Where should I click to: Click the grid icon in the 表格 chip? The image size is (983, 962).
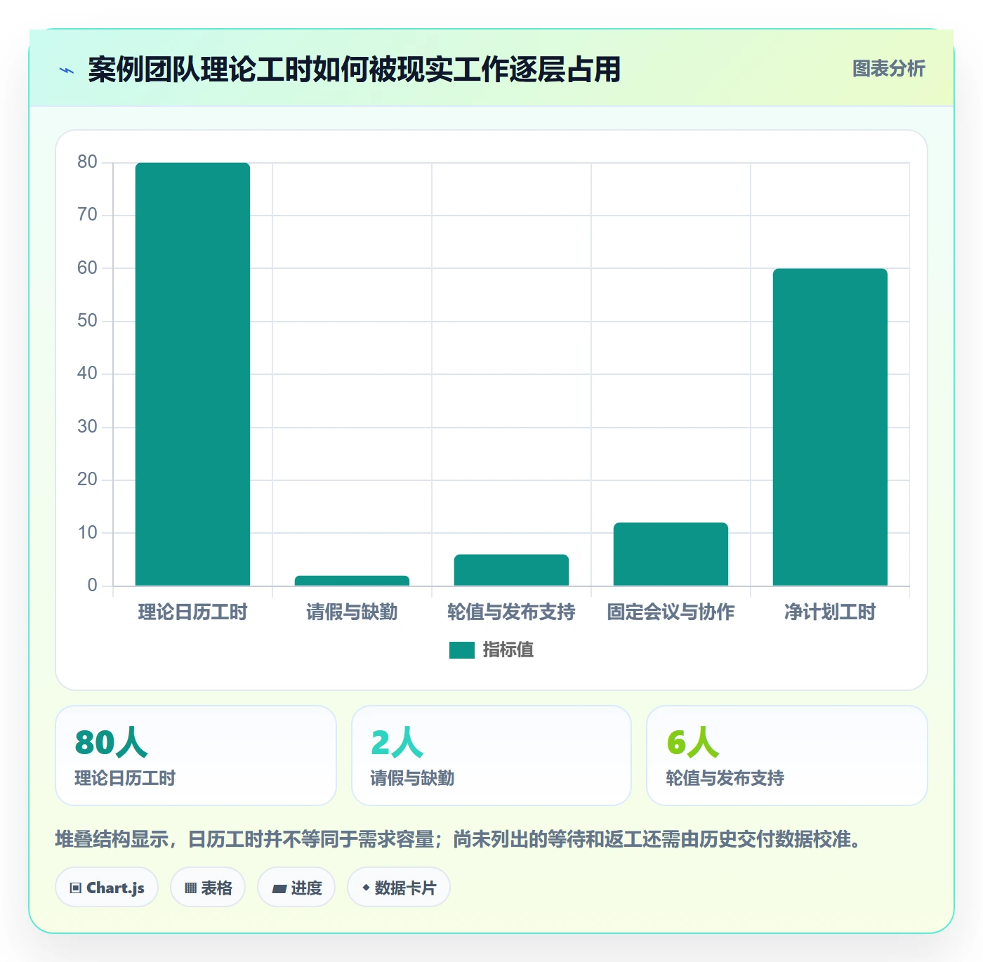190,888
